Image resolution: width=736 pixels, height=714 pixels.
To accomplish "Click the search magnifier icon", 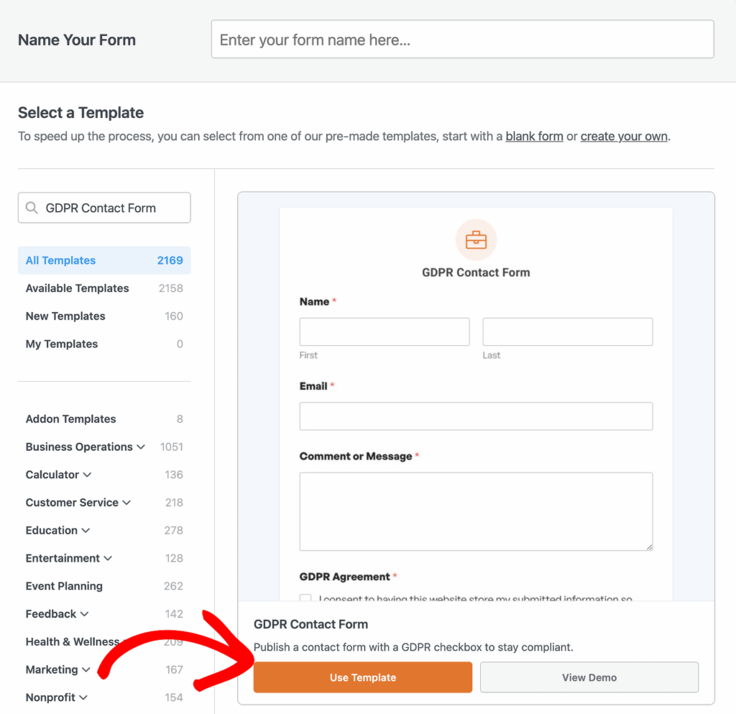I will [32, 208].
